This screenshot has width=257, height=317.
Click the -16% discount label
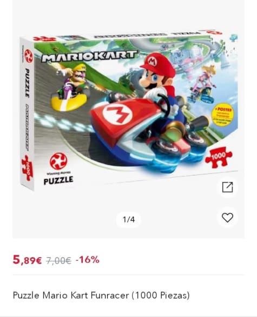coord(87,260)
